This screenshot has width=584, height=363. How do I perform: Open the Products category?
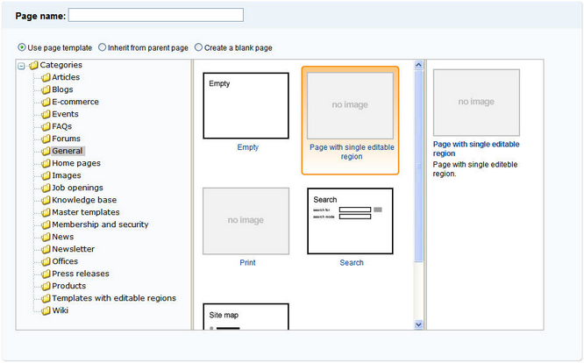69,286
